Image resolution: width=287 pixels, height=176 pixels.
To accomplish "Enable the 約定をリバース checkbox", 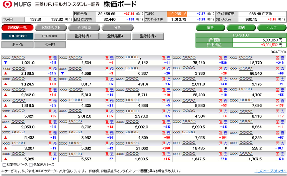I will (x=4, y=165).
